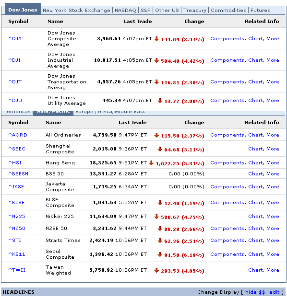Open the ^DJI symbol link
Viewport: 287px width, 299px height.
pos(14,60)
